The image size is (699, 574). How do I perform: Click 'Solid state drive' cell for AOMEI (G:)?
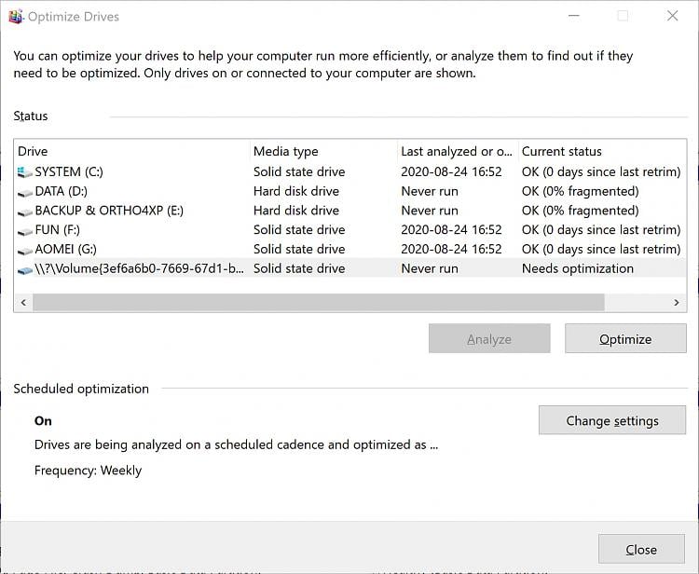point(299,249)
